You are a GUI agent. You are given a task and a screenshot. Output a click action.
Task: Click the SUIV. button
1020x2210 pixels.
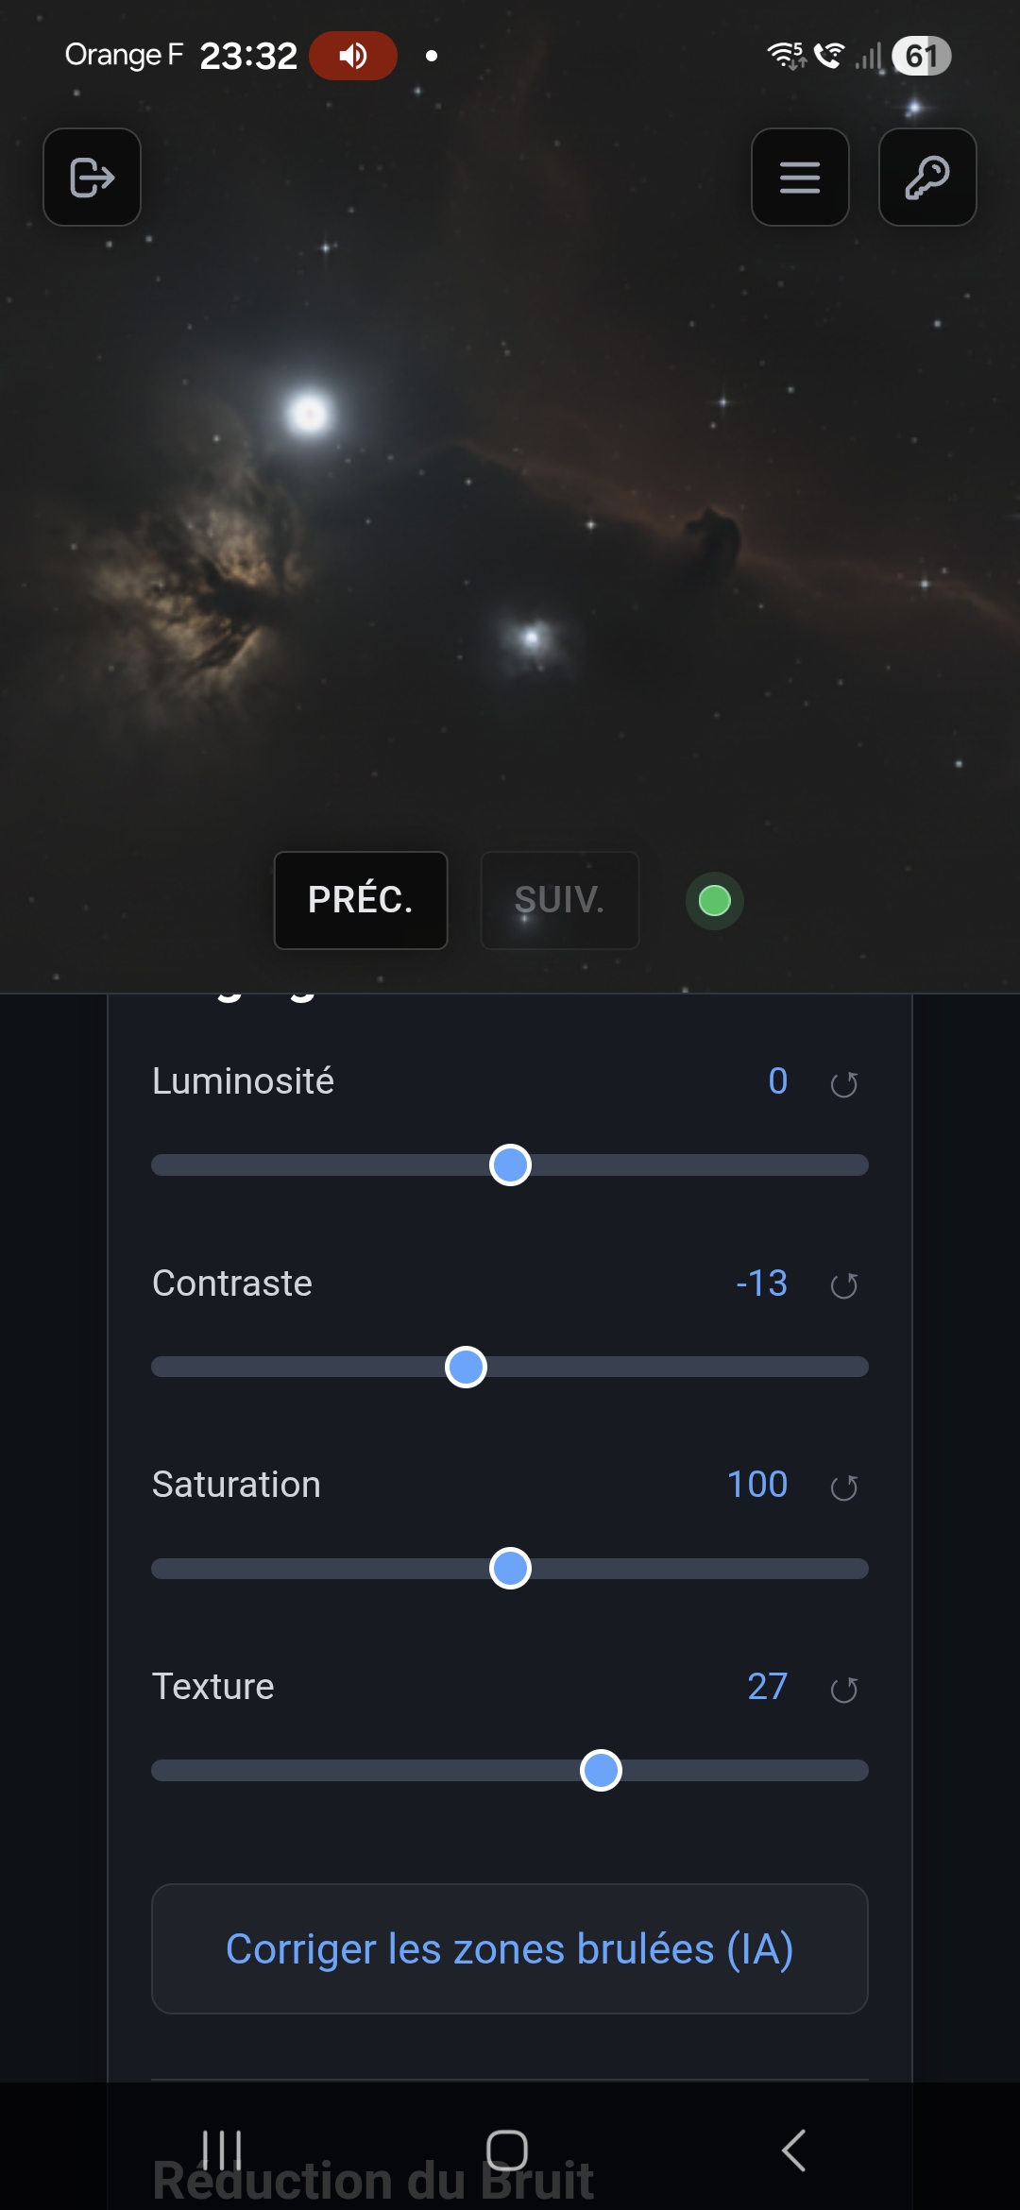[x=559, y=901]
